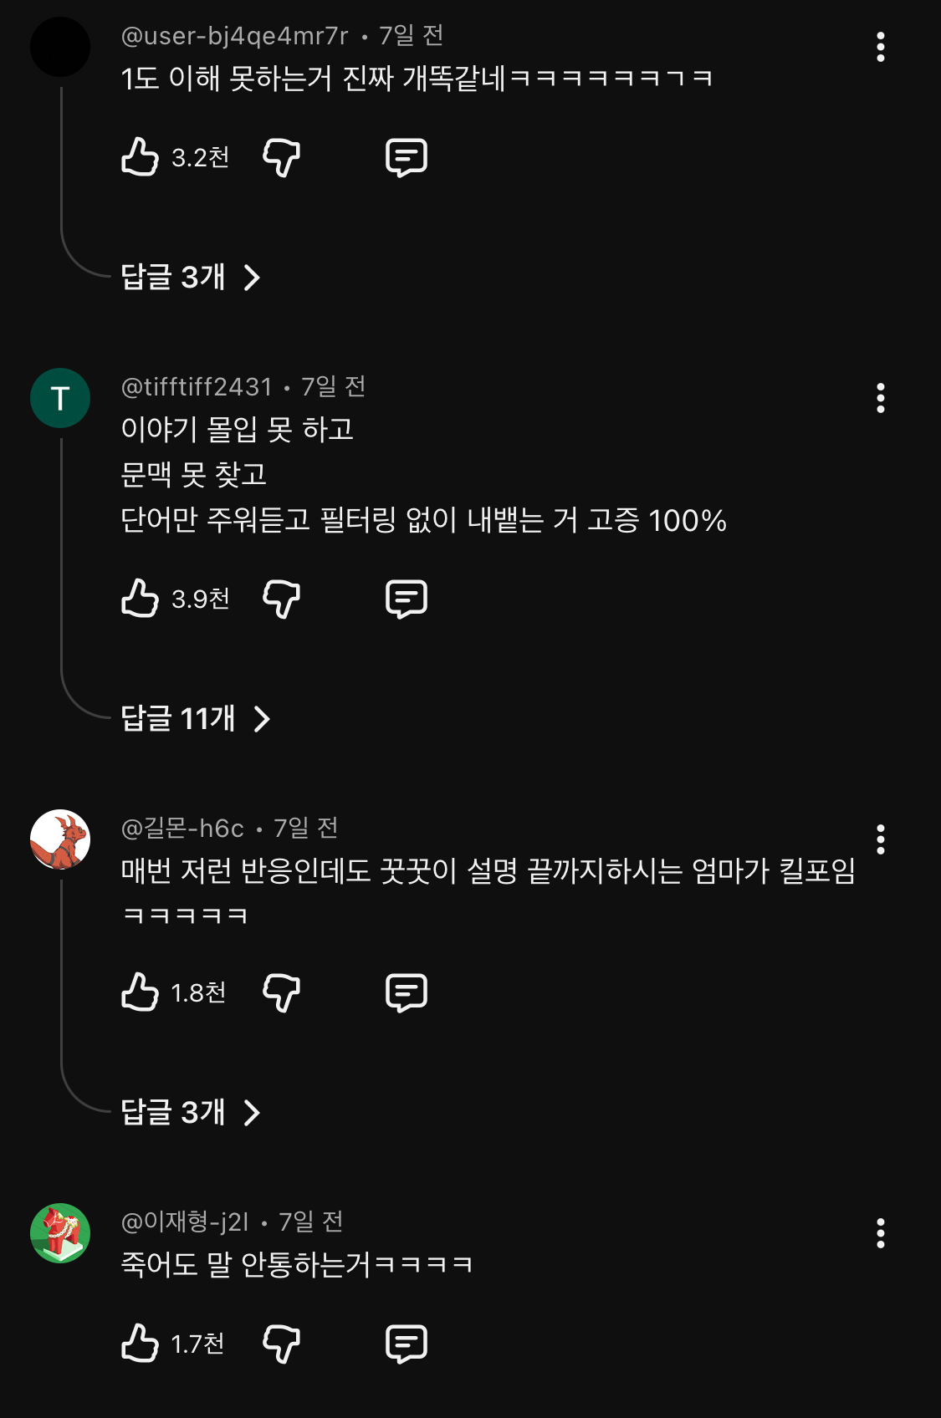Reply to the @user-bj4qe4mr7r comment
The image size is (941, 1418).
click(x=406, y=157)
